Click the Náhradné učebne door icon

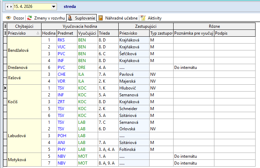(101, 18)
